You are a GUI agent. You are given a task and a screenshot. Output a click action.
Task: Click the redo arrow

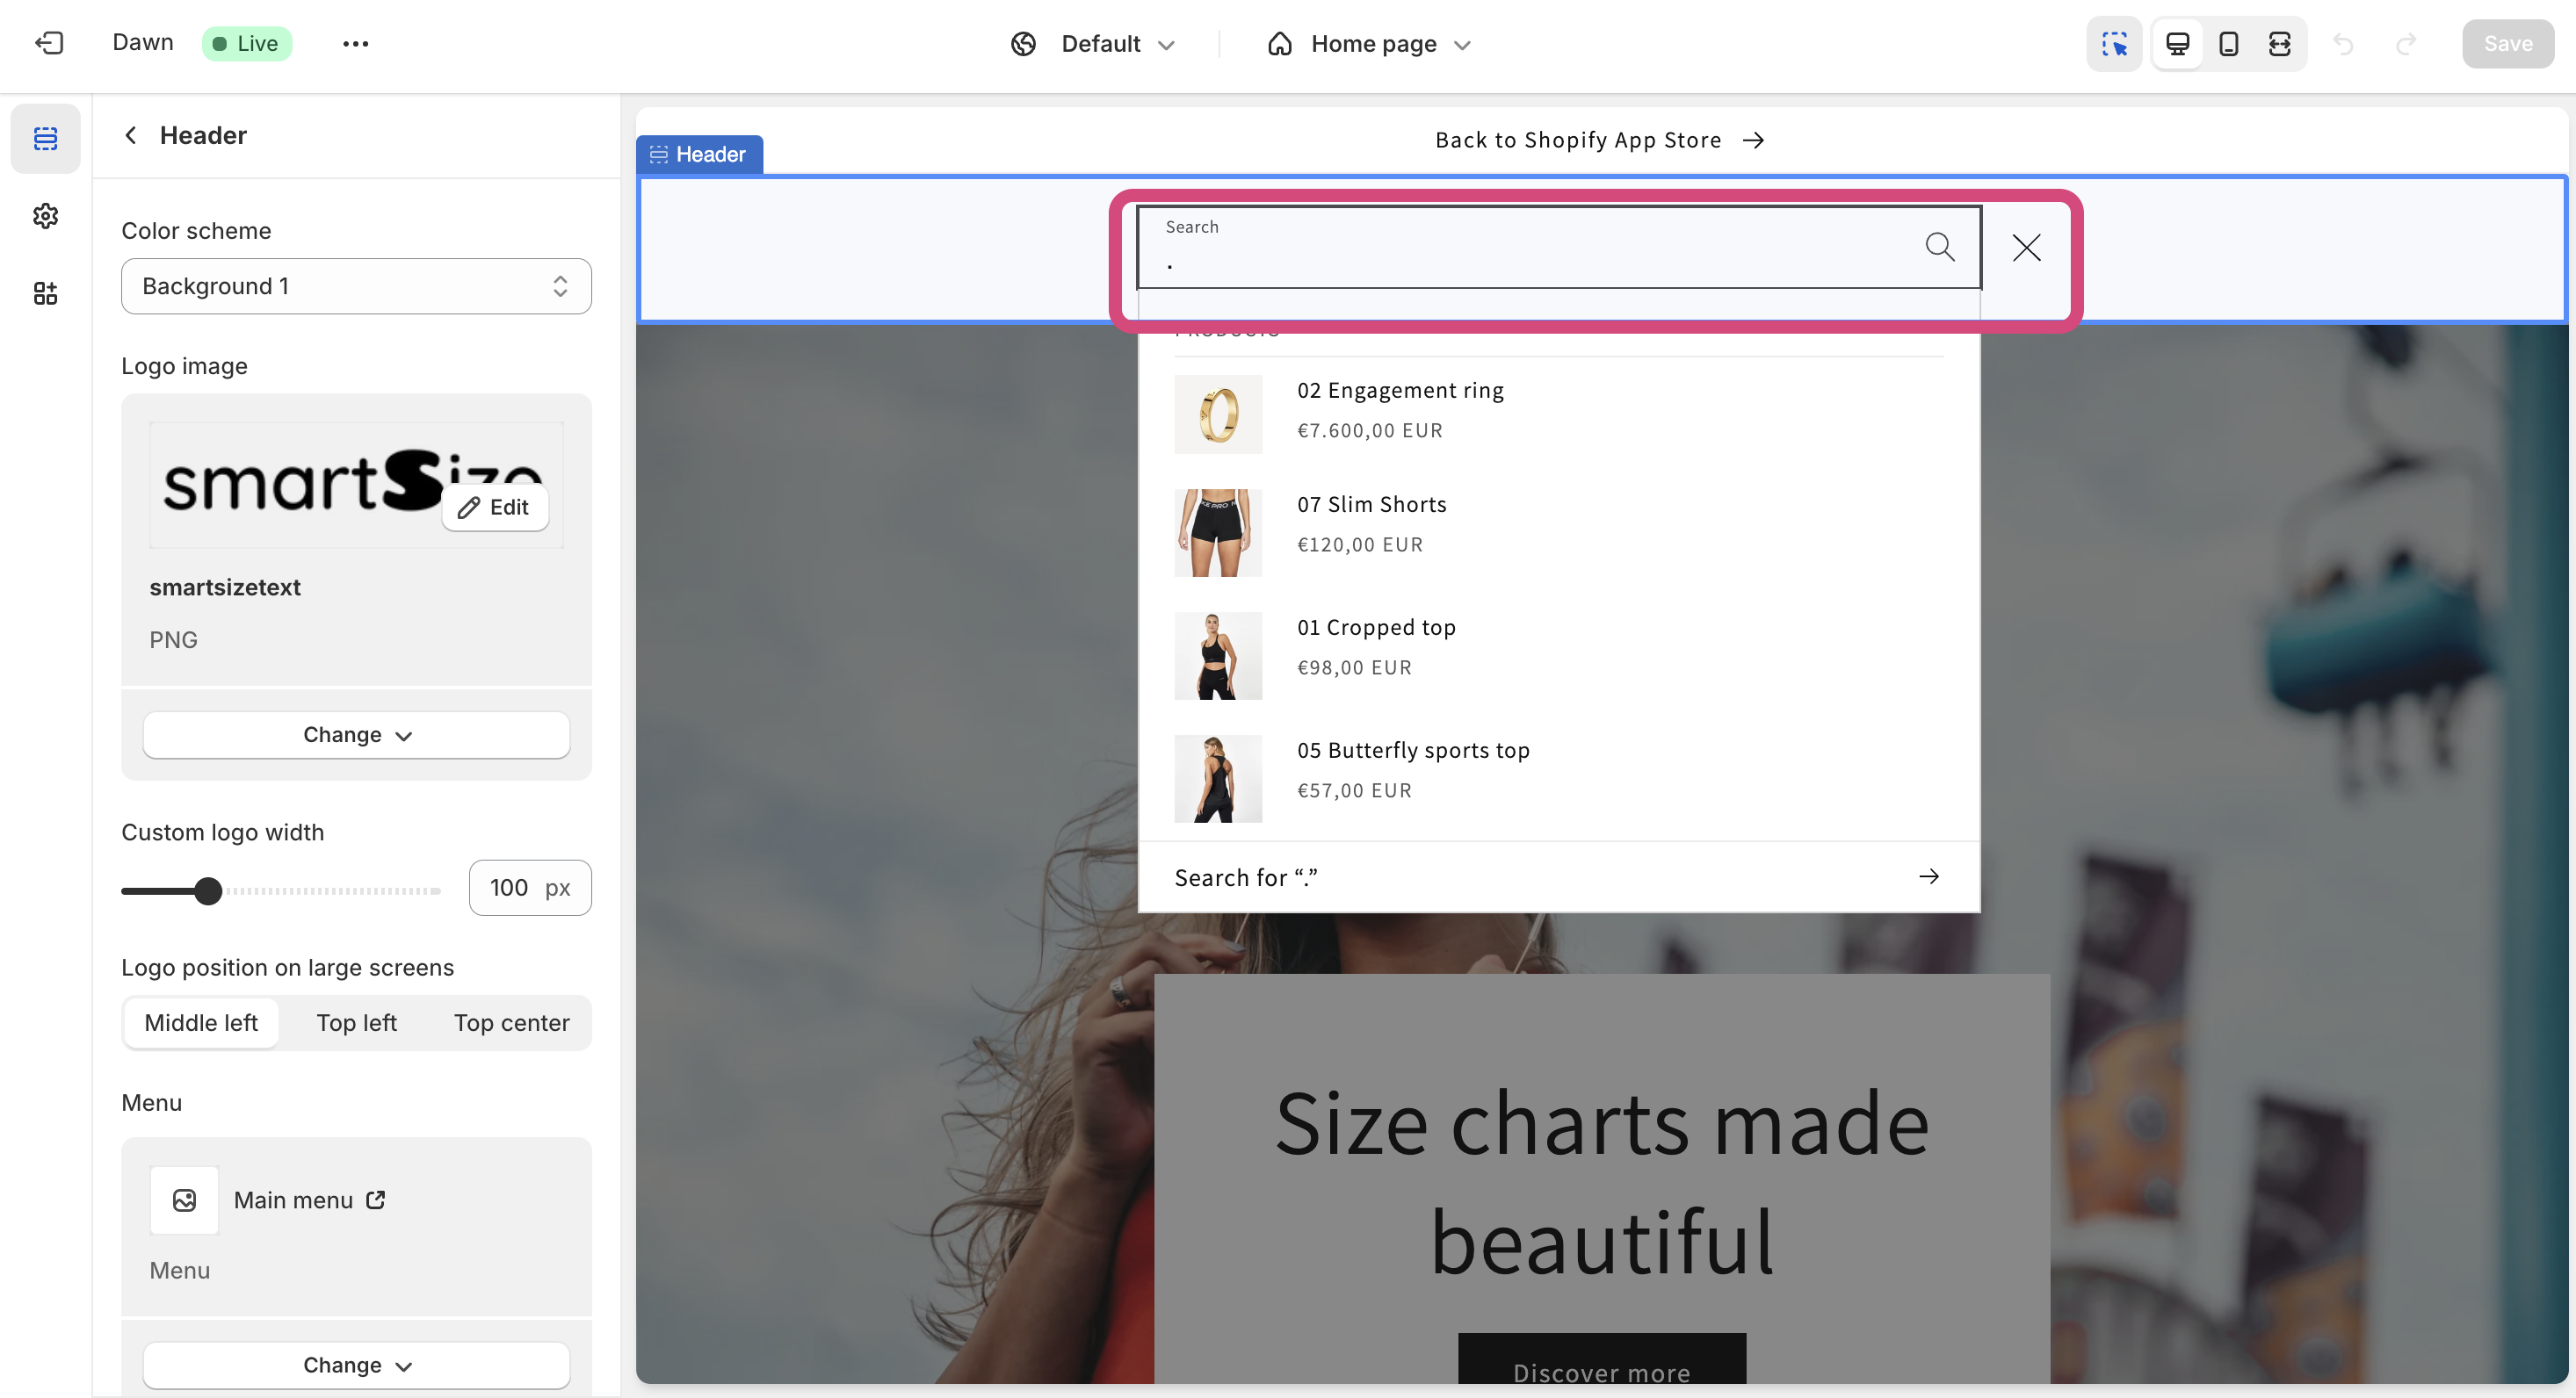click(2407, 44)
